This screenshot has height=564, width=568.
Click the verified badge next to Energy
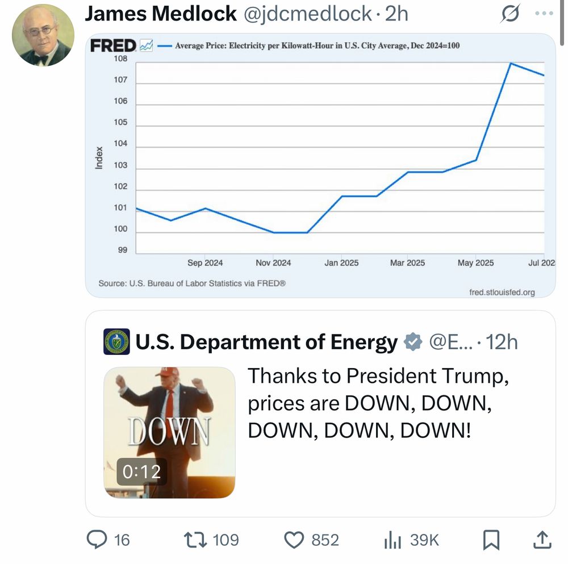pos(414,341)
